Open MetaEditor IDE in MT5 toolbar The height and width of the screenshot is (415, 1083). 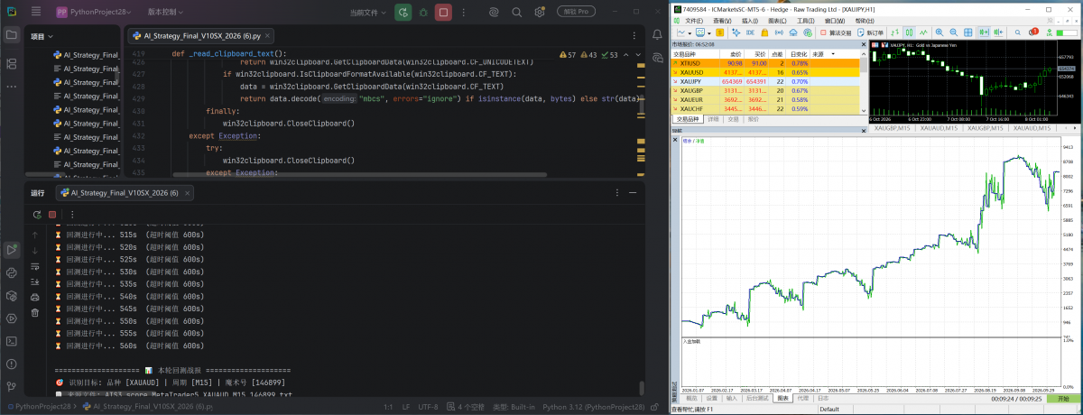point(750,32)
